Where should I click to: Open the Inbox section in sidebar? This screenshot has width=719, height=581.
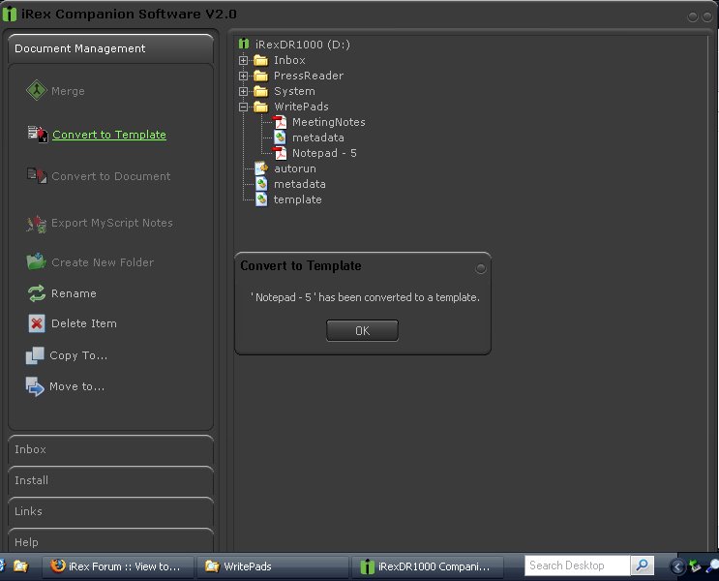[110, 449]
